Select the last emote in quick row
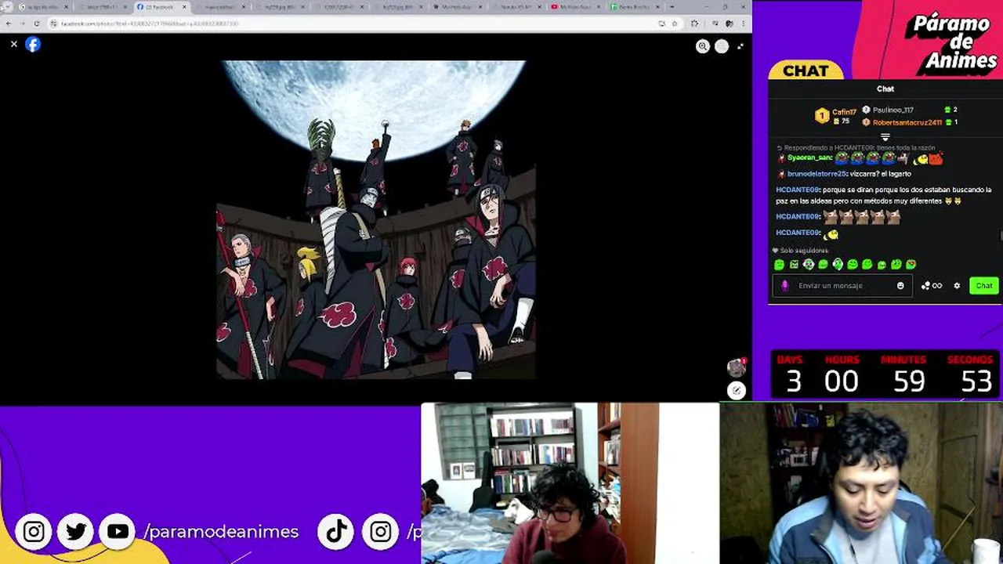Screen dimensions: 1003x564 pyautogui.click(x=911, y=265)
